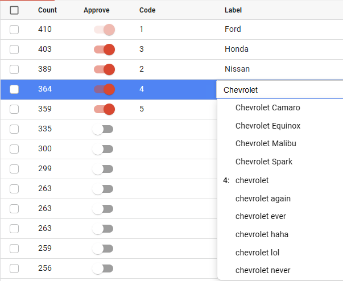Screen dimensions: 343x281
Task: Enable the Approve toggle for count 335
Action: [103, 129]
